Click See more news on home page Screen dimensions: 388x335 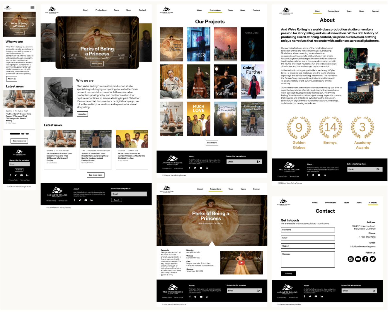click(x=96, y=175)
